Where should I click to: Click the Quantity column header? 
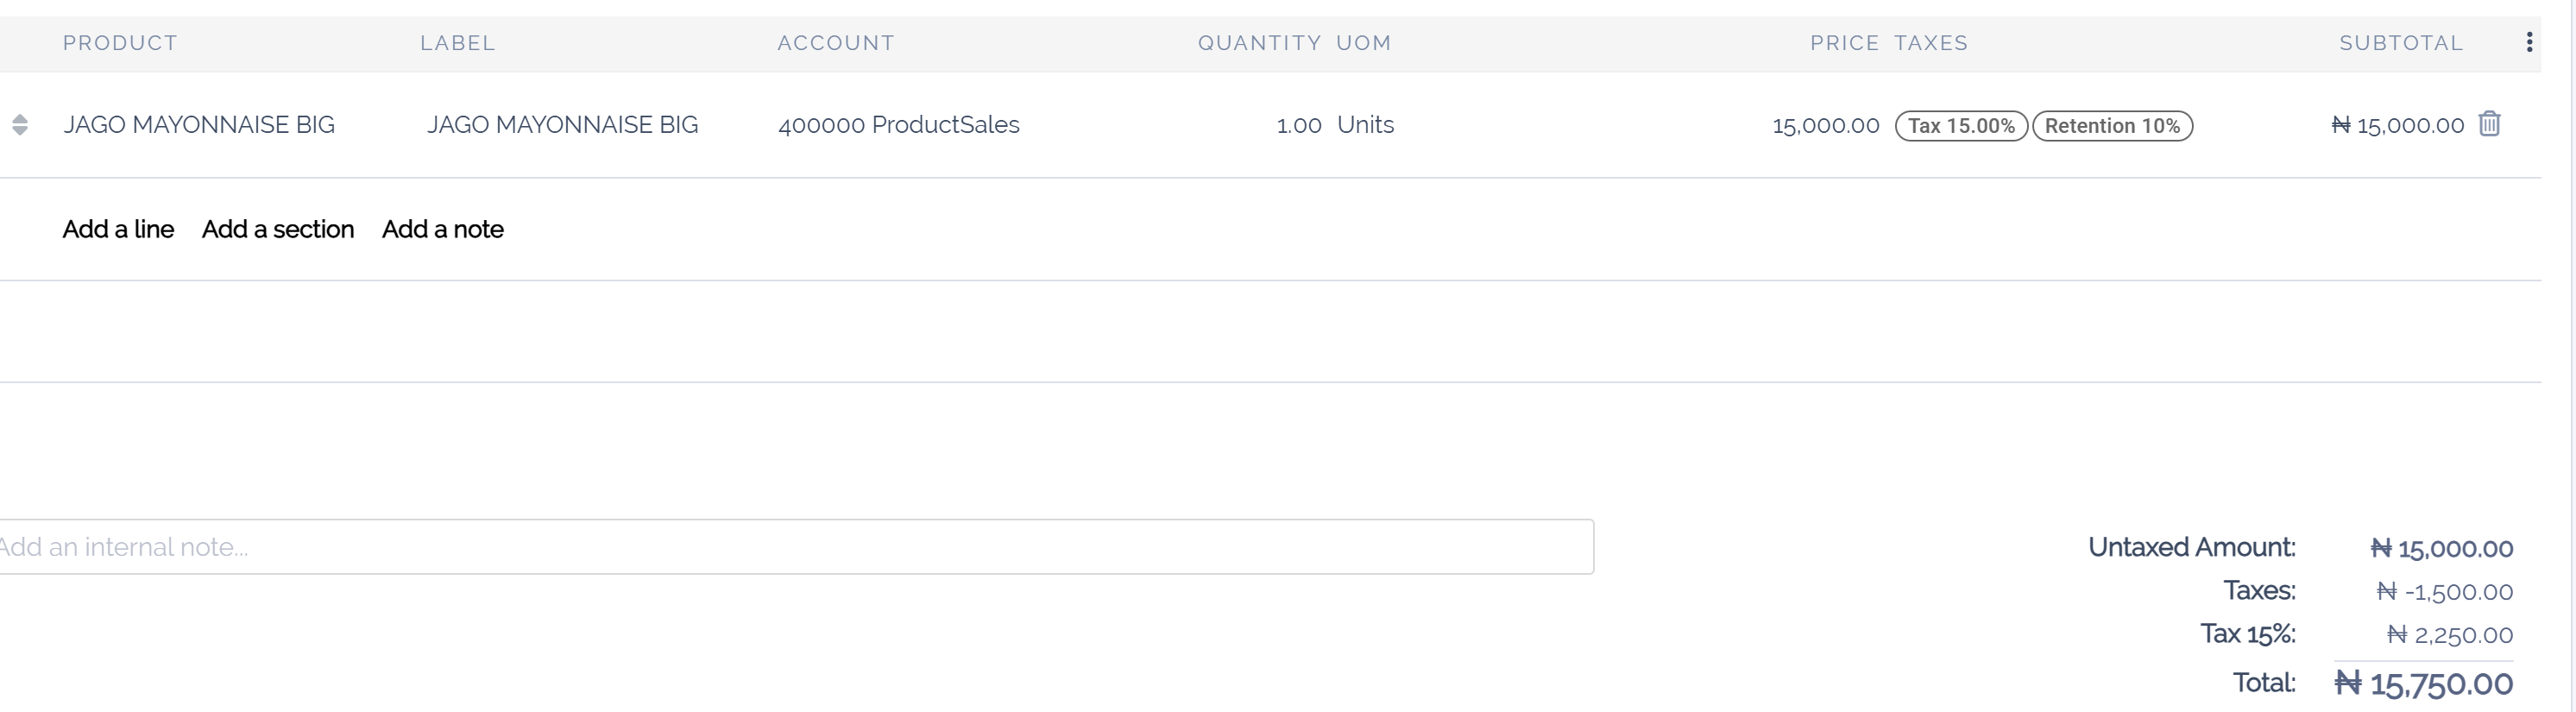pyautogui.click(x=1259, y=43)
